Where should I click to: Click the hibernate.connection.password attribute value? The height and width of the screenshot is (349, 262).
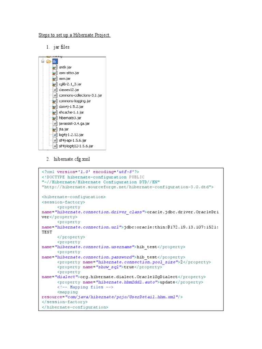pyautogui.click(x=94, y=257)
